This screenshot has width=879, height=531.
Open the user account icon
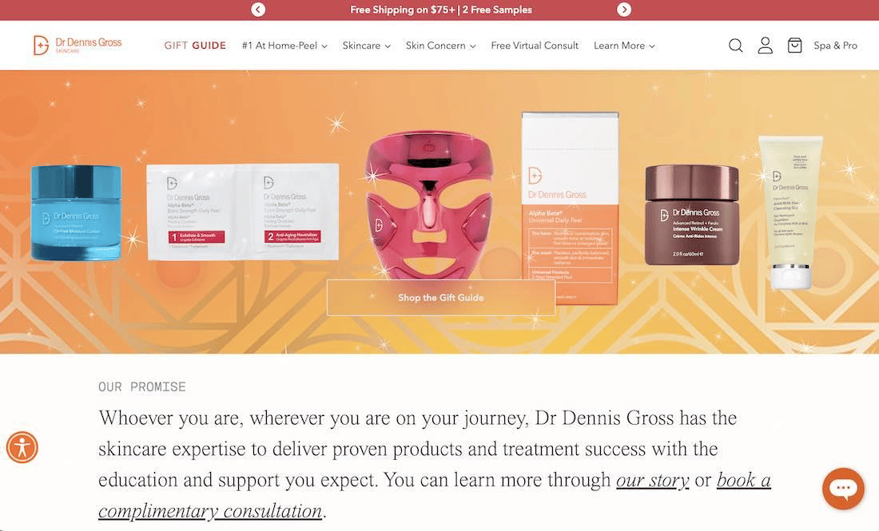coord(766,46)
